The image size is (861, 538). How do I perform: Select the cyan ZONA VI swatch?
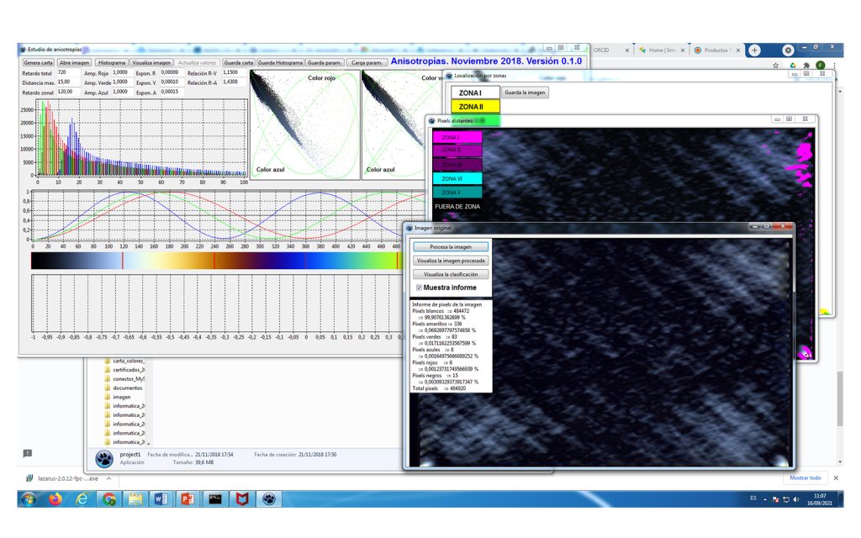pyautogui.click(x=457, y=178)
